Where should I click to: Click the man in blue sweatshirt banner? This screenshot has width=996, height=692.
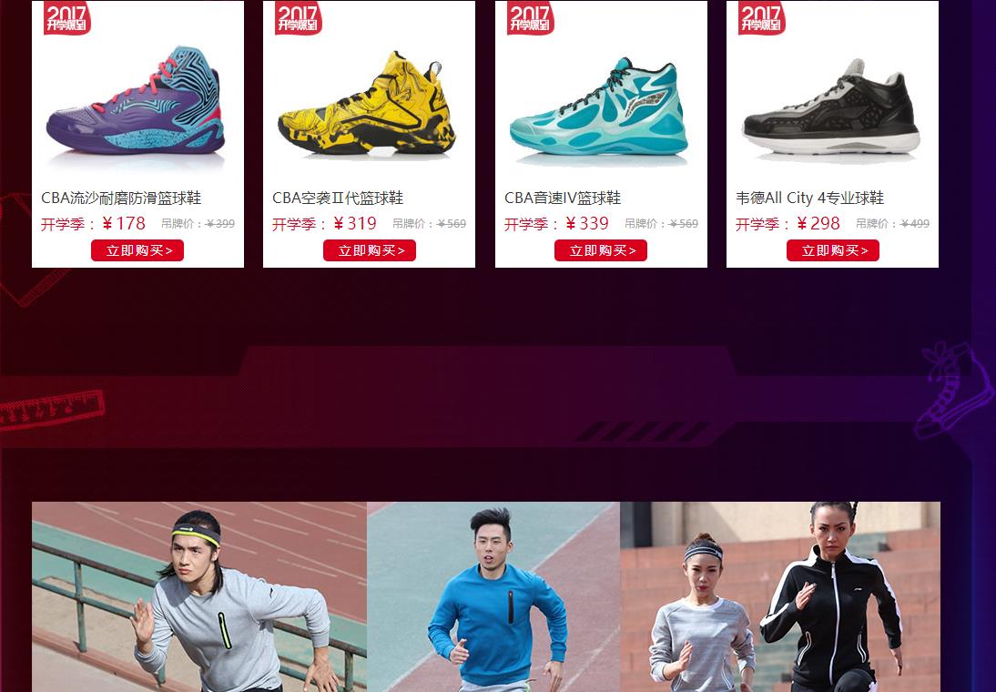pos(493,596)
